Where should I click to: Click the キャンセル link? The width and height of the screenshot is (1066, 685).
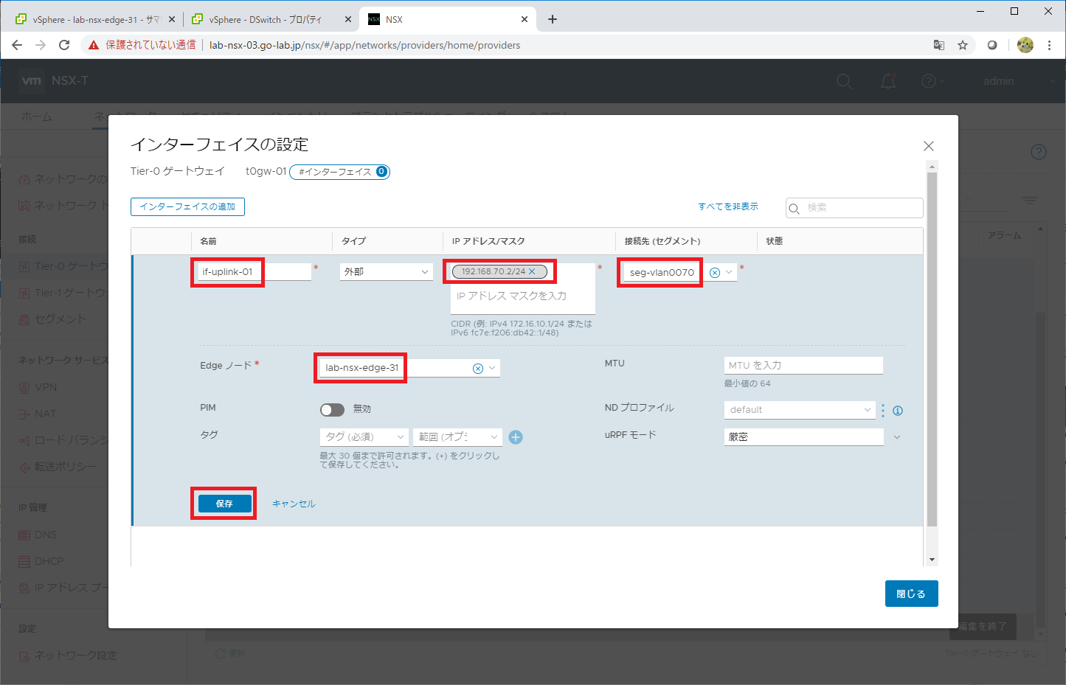[x=294, y=504]
